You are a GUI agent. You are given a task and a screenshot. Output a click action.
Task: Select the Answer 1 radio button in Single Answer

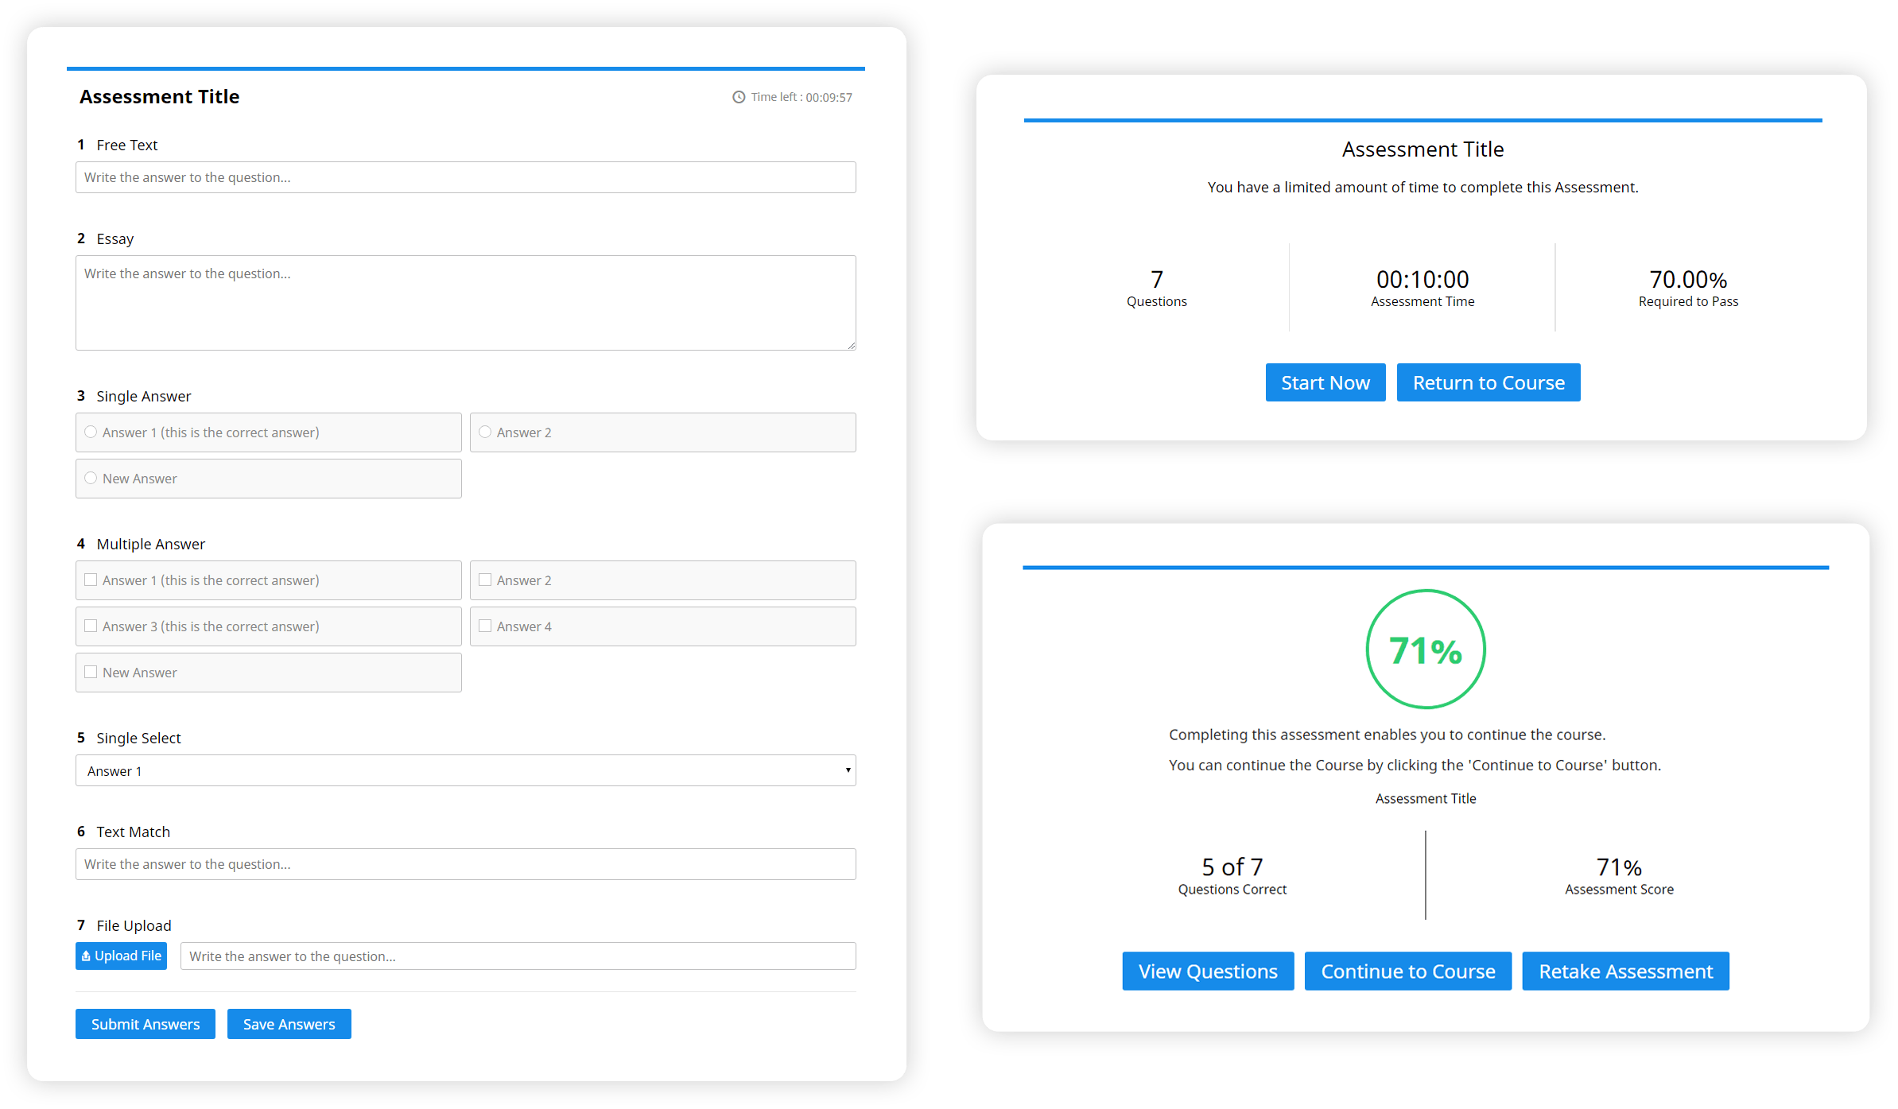[91, 432]
